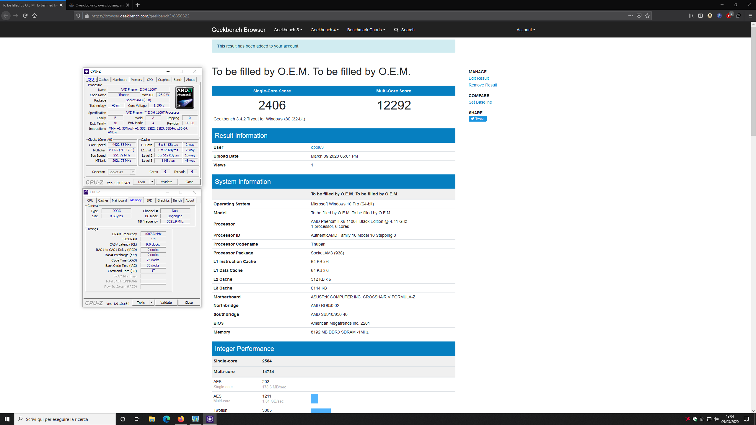
Task: Switch to Mainboard tab in upper CPU-Z
Action: pyautogui.click(x=120, y=80)
